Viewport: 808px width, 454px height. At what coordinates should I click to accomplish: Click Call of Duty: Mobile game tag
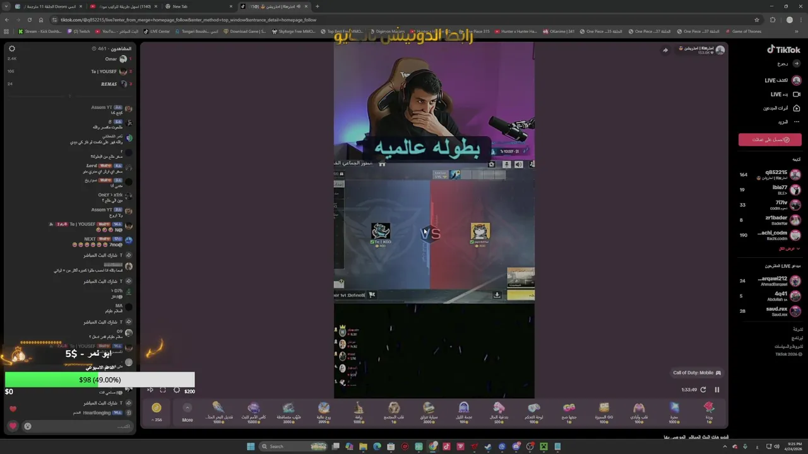coord(697,373)
